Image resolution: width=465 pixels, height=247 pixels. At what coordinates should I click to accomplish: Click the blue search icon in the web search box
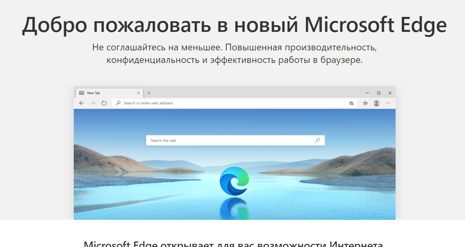[317, 140]
